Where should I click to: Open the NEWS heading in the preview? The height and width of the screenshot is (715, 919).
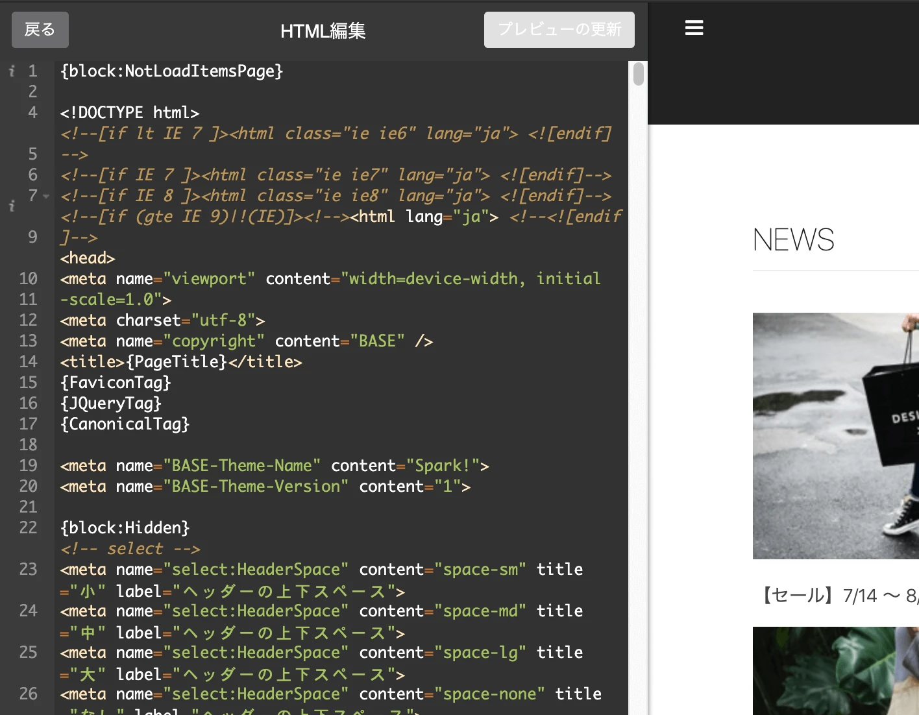[793, 240]
